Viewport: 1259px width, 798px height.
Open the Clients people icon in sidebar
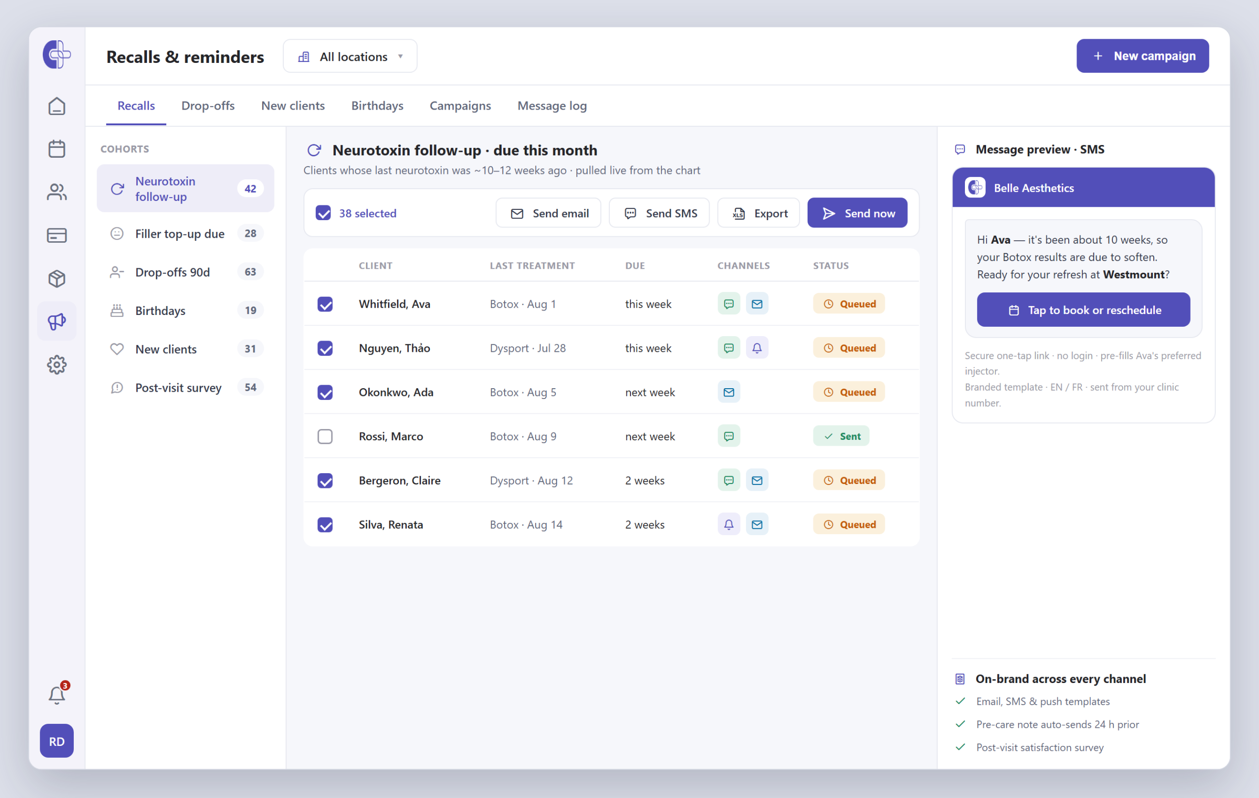[57, 192]
